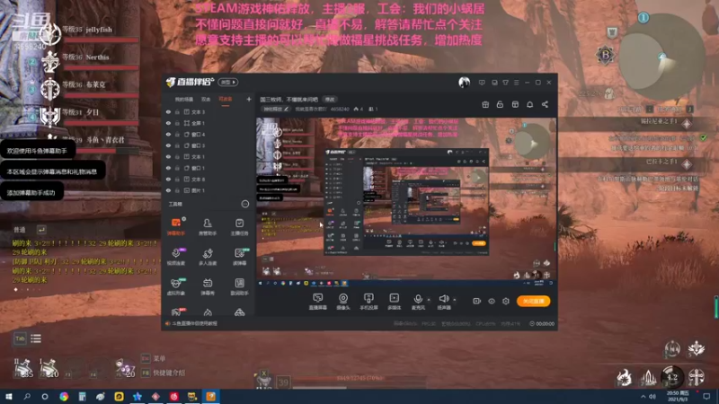Toggle the lock on the 窗口 4 layer
This screenshot has height=404, width=719.
point(177,134)
